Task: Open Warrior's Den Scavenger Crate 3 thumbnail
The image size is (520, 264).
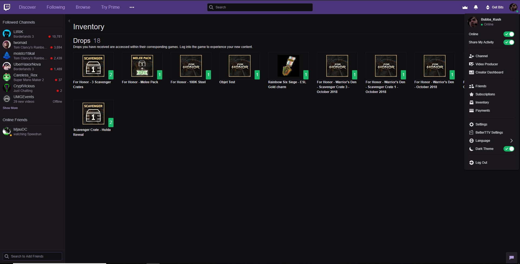Action: point(337,66)
